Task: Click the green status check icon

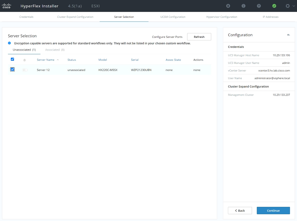Action: pyautogui.click(x=274, y=6)
